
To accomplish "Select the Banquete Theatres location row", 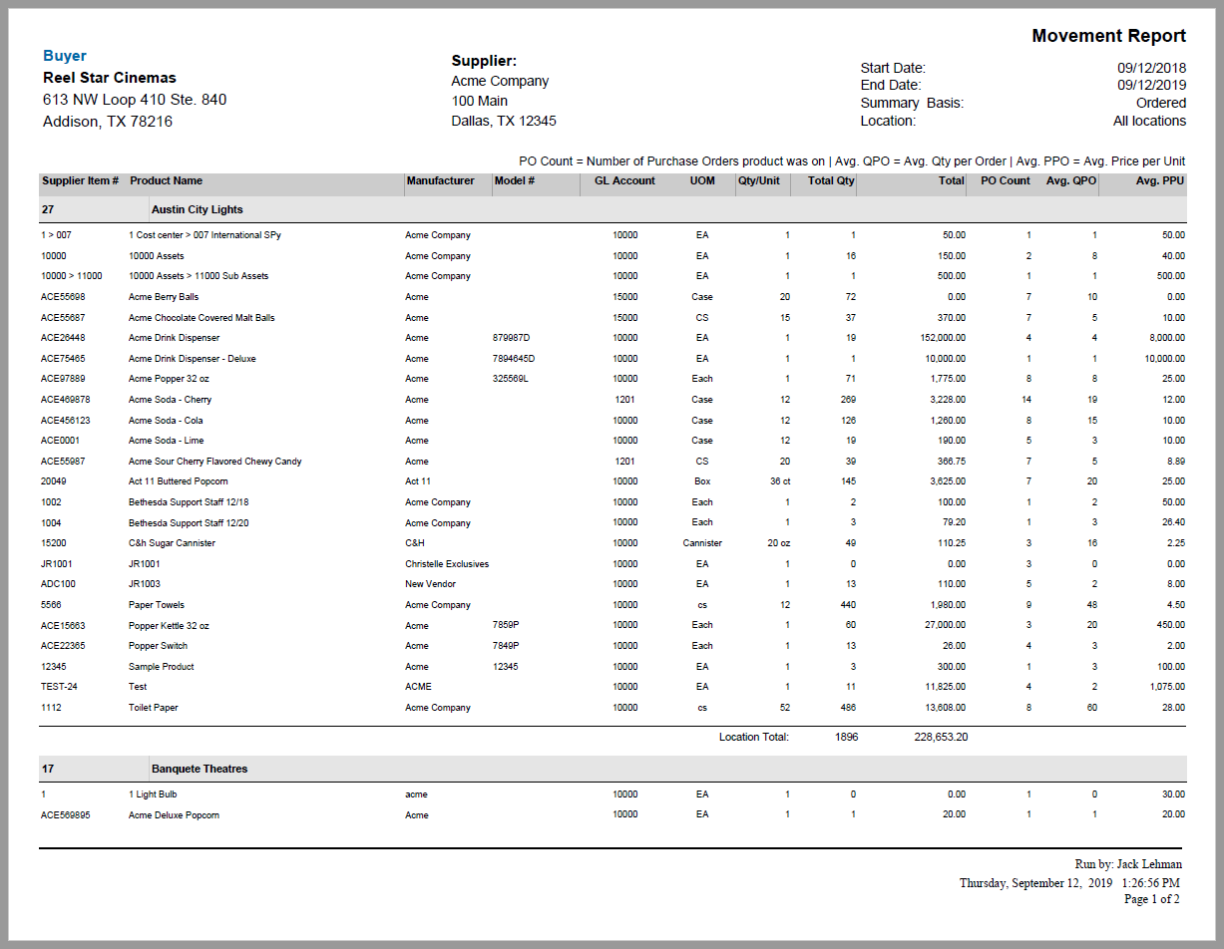I will click(199, 769).
